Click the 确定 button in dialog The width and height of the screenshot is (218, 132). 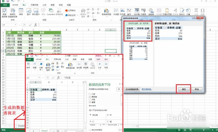tap(184, 89)
